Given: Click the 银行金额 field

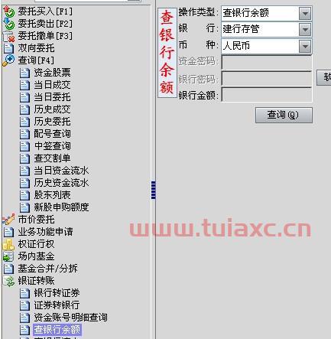Looking at the screenshot, I should 267,95.
